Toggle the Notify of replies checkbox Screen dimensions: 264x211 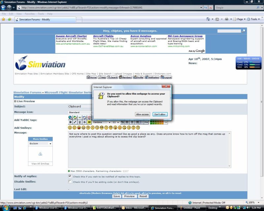tap(70, 176)
